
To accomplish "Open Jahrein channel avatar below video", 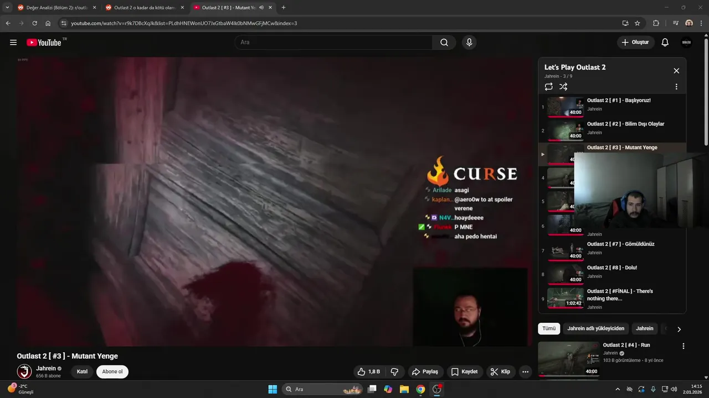I will [24, 371].
